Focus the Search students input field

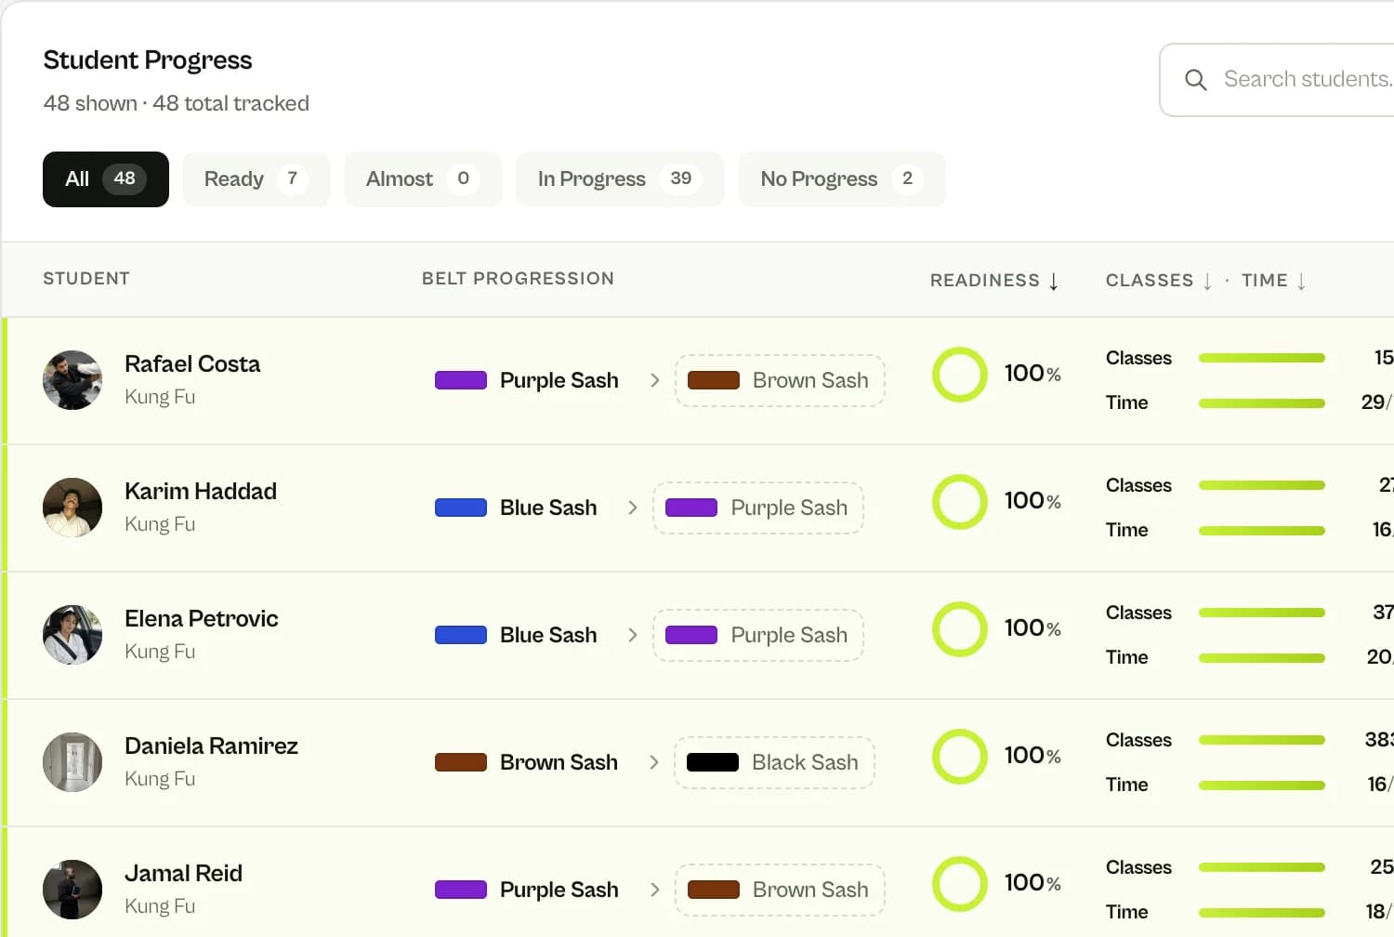tap(1277, 80)
